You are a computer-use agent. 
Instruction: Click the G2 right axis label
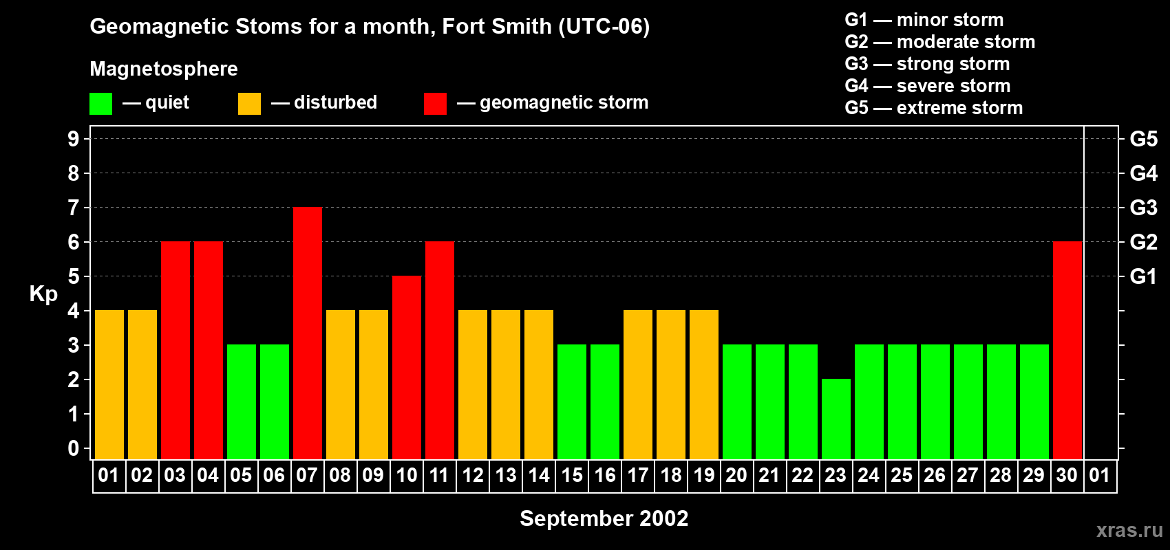pos(1144,242)
